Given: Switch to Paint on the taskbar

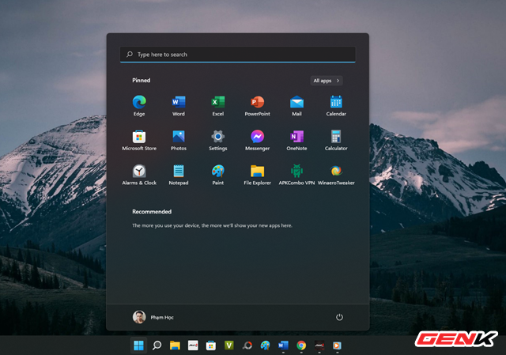Looking at the screenshot, I should pos(266,346).
